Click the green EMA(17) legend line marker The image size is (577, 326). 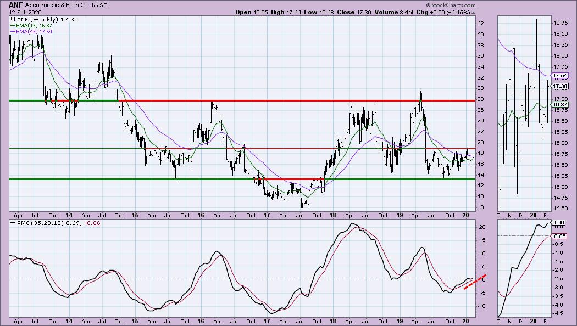point(13,26)
